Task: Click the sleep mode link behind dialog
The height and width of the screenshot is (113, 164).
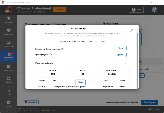Action: pyautogui.click(x=144, y=69)
